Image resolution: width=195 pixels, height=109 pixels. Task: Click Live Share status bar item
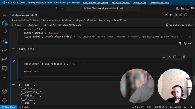click(9, 107)
